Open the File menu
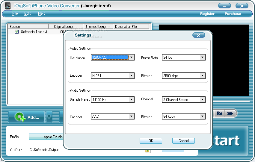This screenshot has width=255, height=162. (x=15, y=13)
